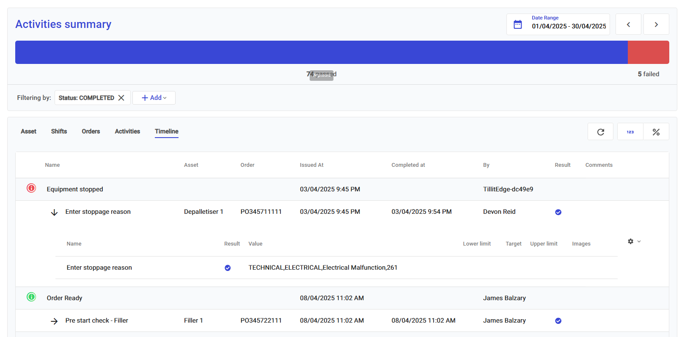Click the red Equipment stopped info icon
Viewport: 679px width, 337px height.
pos(31,188)
